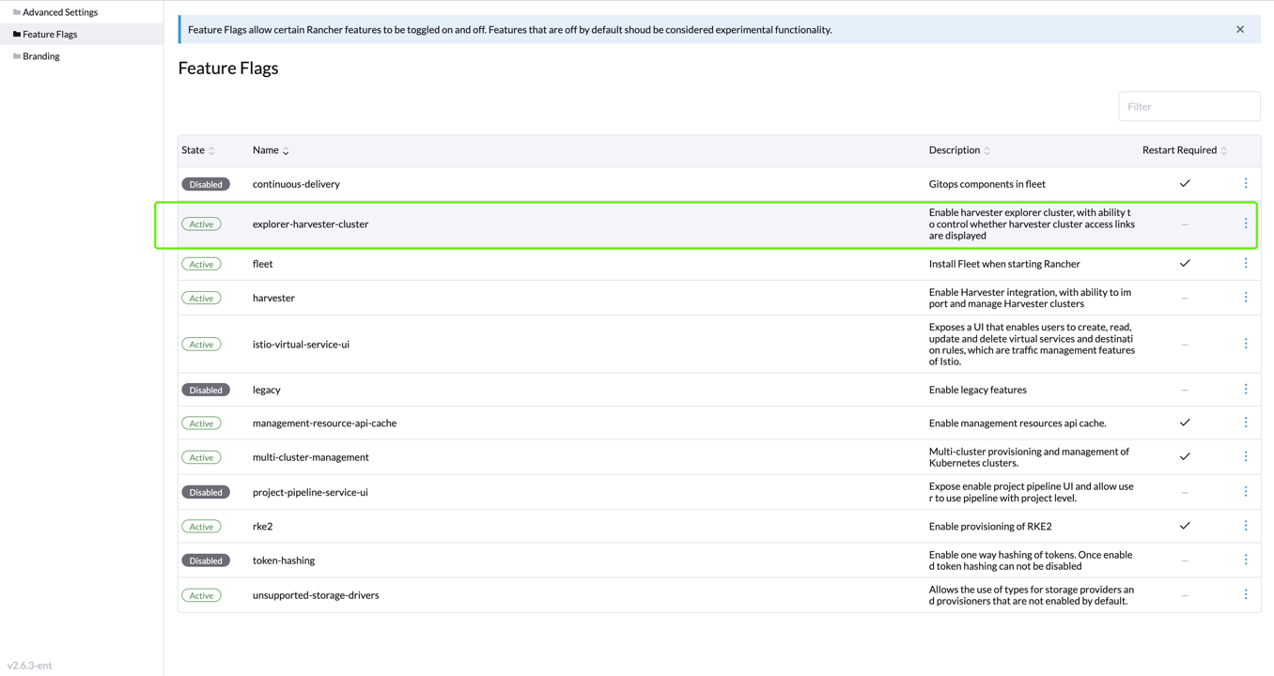Open actions menu for legacy row
This screenshot has height=676, width=1274.
1246,389
